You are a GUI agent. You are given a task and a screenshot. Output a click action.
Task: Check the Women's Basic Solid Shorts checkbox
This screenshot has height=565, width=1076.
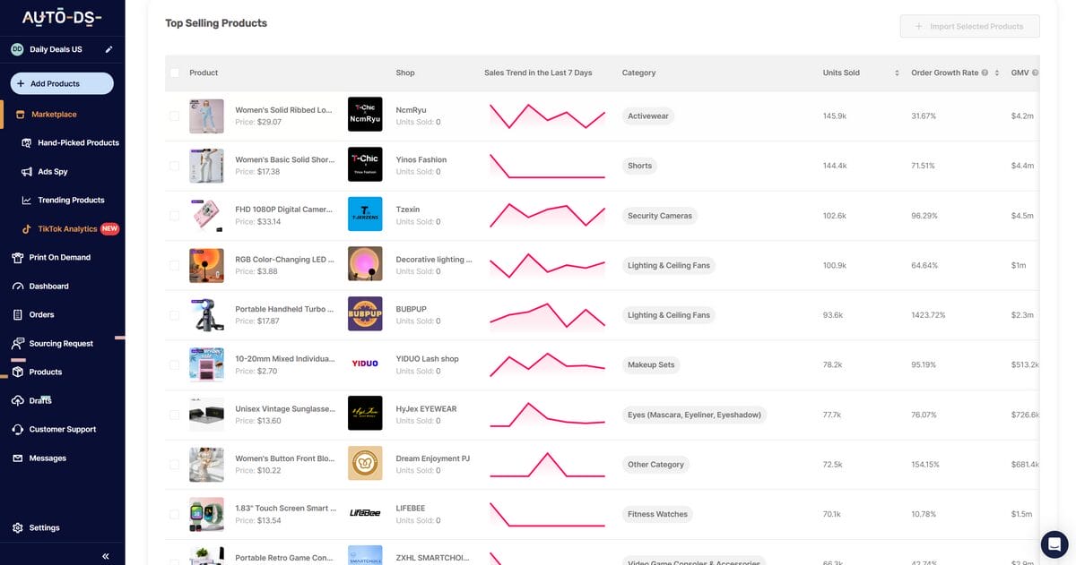[x=174, y=166]
